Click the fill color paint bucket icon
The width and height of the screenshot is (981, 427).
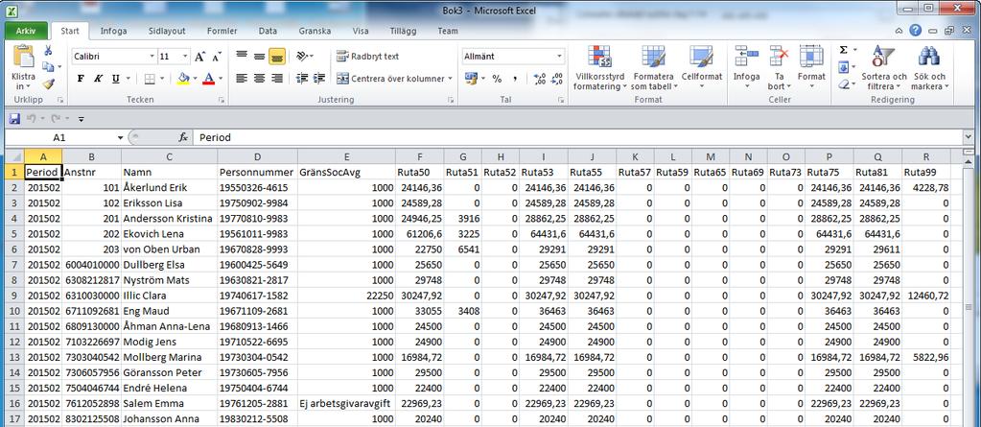click(183, 79)
